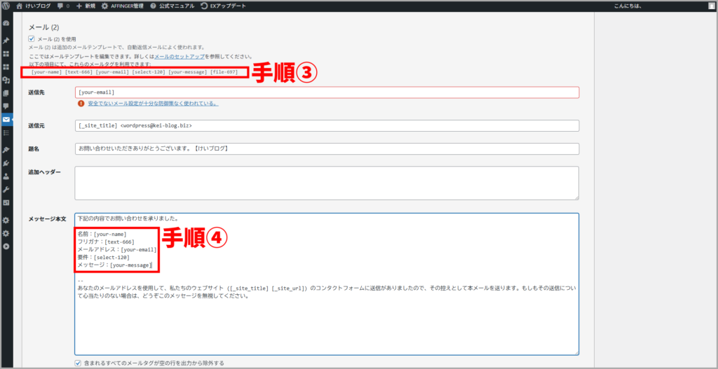This screenshot has height=369, width=718.
Task: Uncheck the メール (2) を使用 checkbox
Action: [x=32, y=39]
